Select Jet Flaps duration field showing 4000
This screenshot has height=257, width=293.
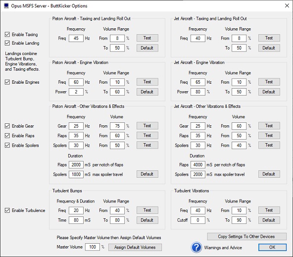pos(198,165)
